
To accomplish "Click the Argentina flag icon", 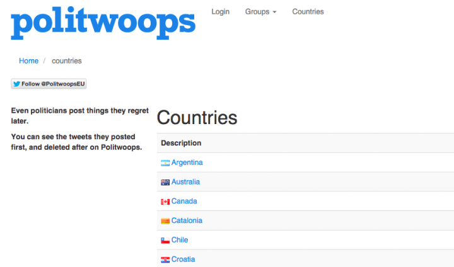I will [x=165, y=163].
